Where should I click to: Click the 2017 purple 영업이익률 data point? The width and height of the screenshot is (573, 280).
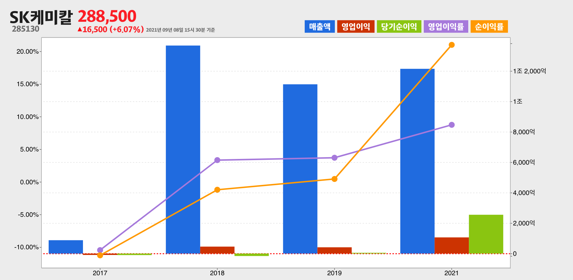100,250
